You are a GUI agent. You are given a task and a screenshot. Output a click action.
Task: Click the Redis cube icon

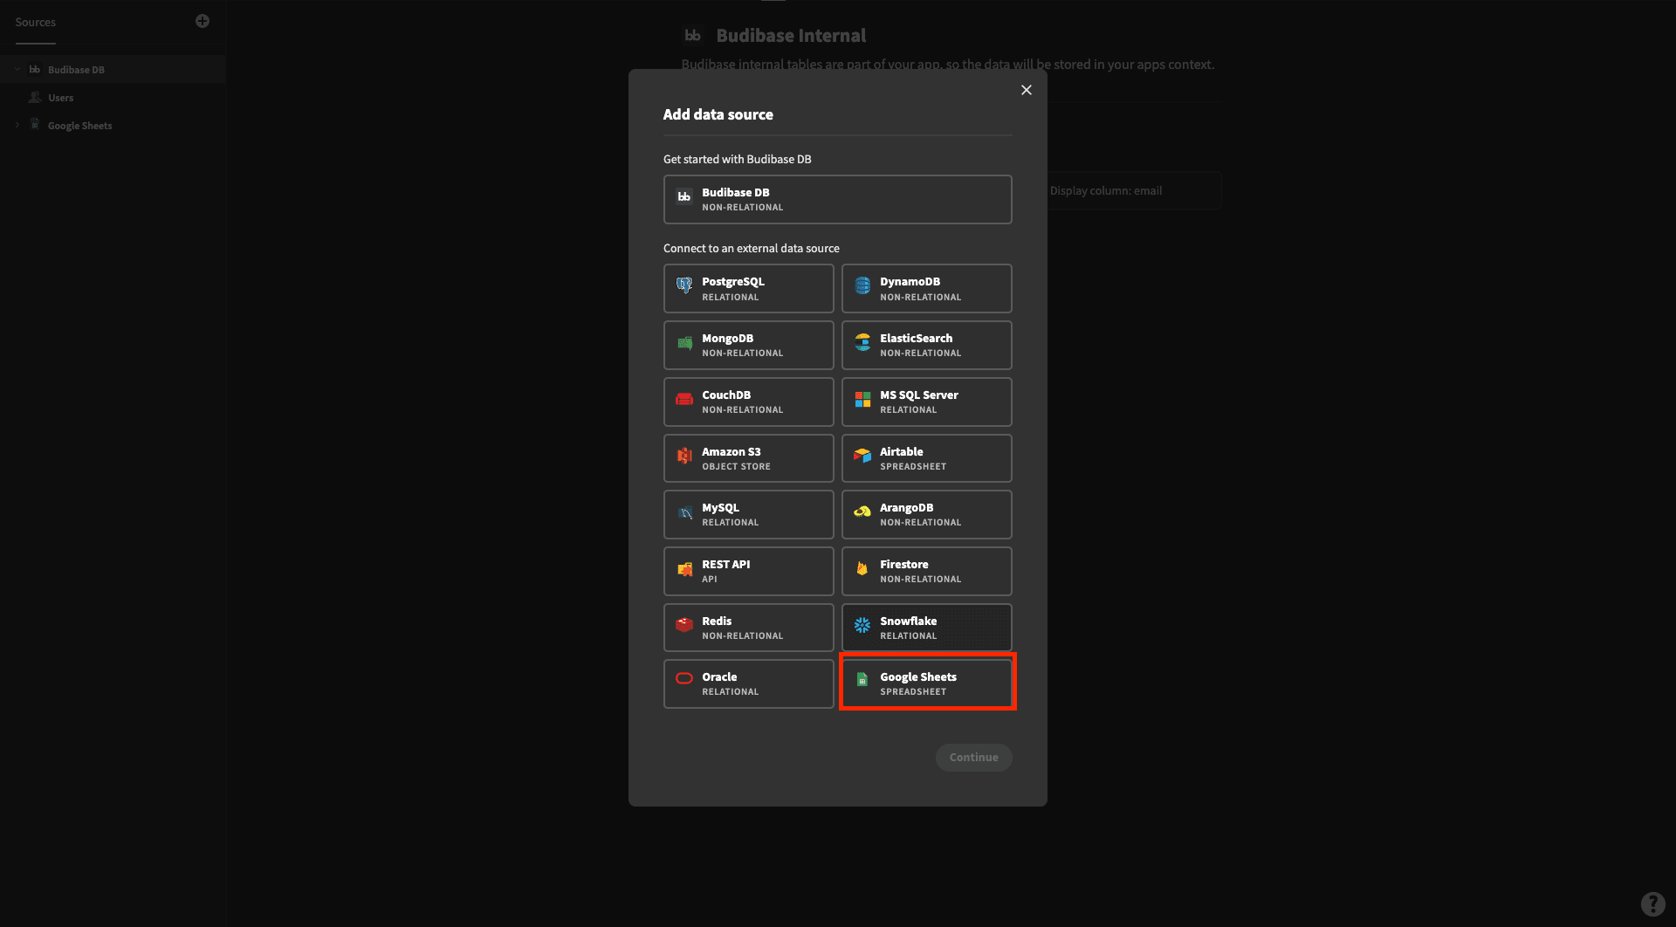click(684, 625)
